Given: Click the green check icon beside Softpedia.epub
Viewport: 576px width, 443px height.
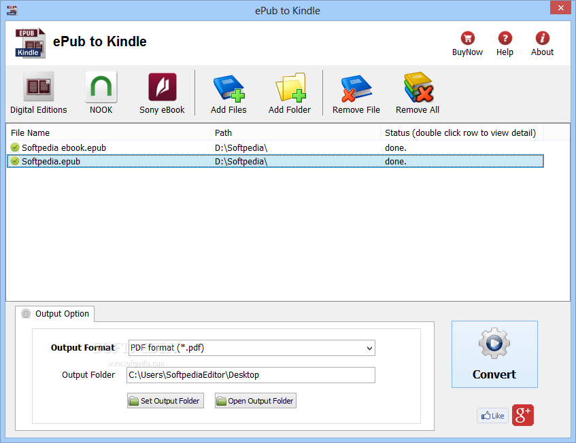Looking at the screenshot, I should coord(15,161).
